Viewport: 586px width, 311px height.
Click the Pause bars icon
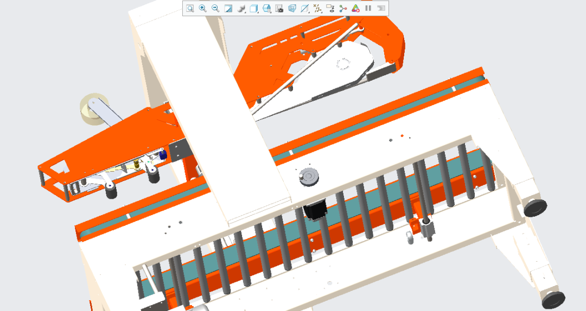click(x=368, y=8)
